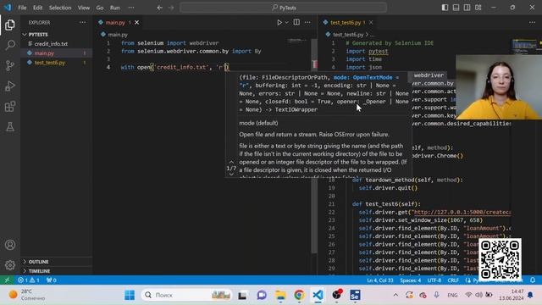Image resolution: width=542 pixels, height=305 pixels.
Task: Click the ports forwarded status item
Action: coord(51,280)
